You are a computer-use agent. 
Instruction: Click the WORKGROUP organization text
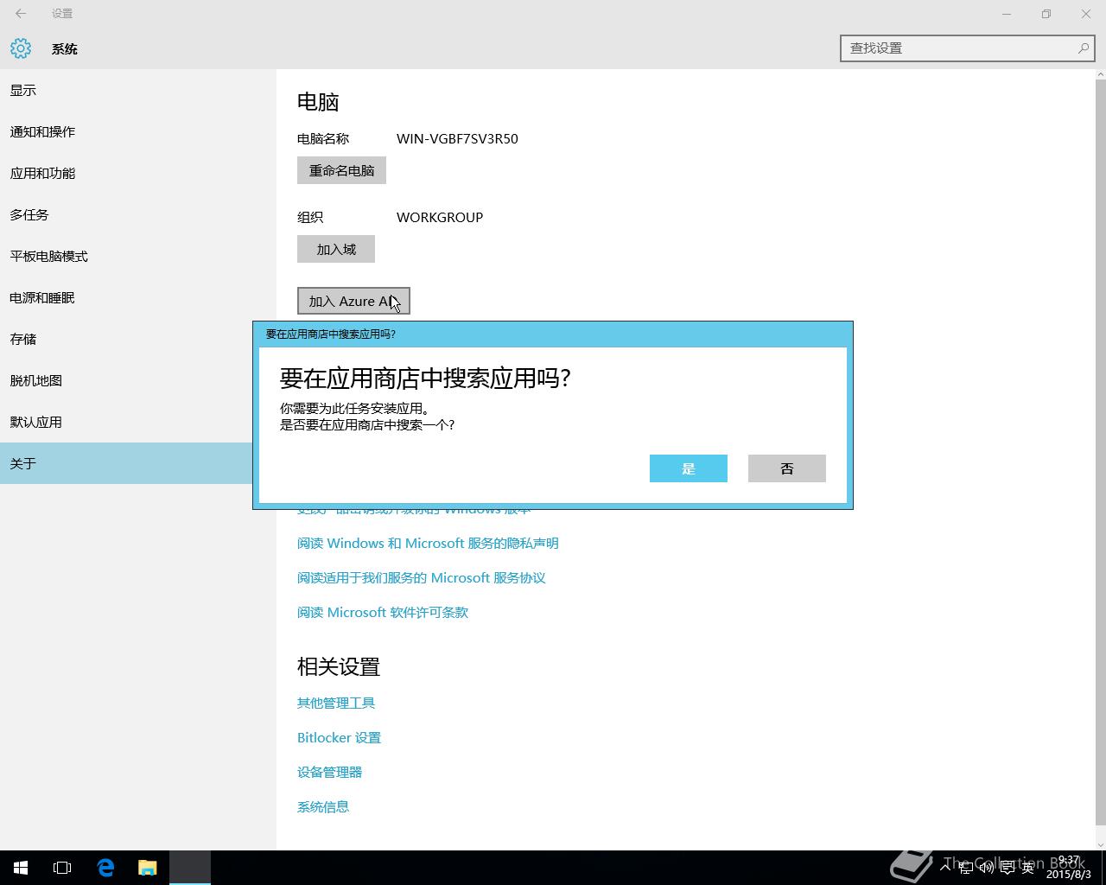pyautogui.click(x=440, y=217)
